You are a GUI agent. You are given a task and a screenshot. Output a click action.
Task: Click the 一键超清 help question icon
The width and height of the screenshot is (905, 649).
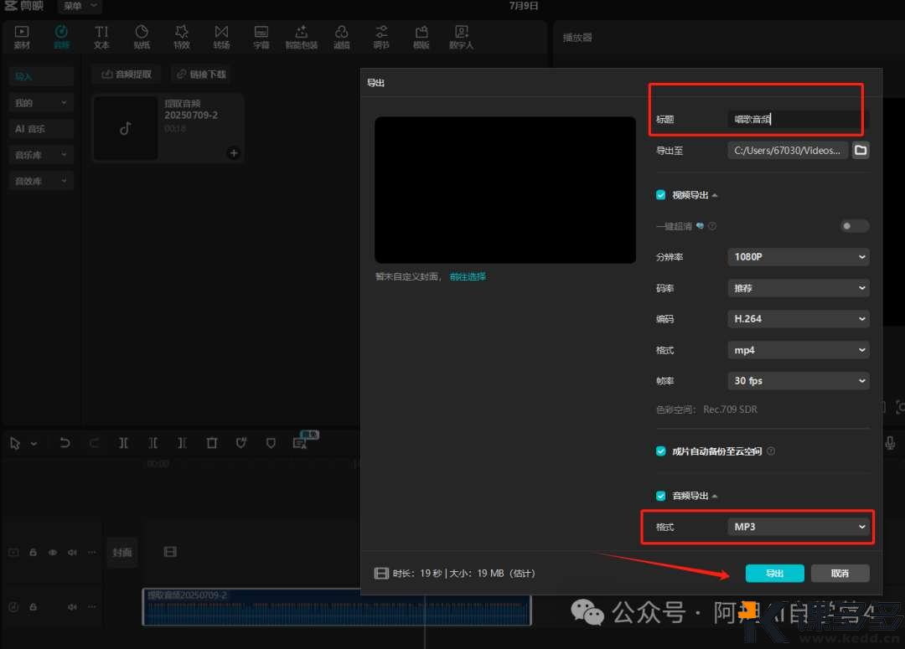pyautogui.click(x=712, y=226)
